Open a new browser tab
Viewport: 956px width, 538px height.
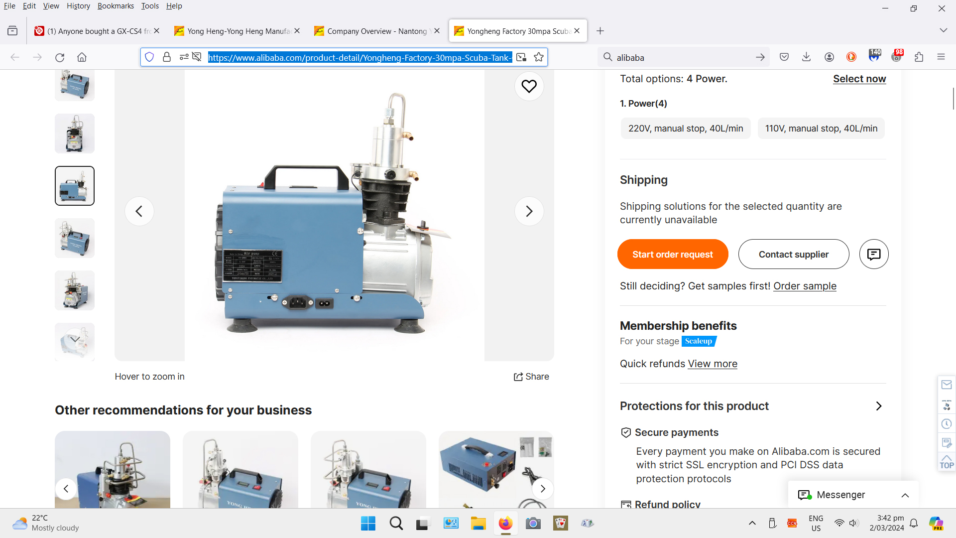(600, 31)
